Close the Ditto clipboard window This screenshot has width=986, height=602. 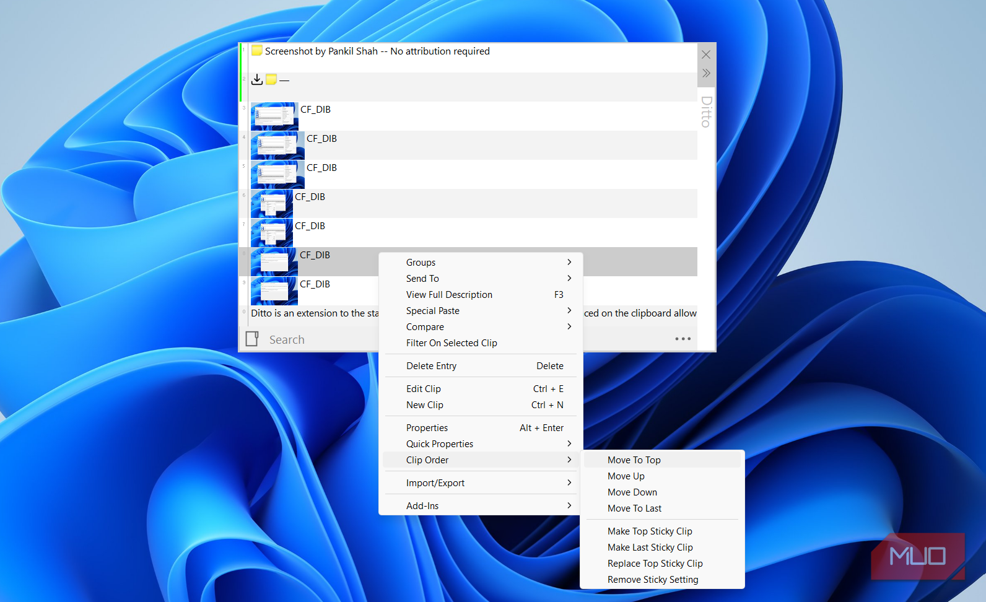(x=706, y=55)
